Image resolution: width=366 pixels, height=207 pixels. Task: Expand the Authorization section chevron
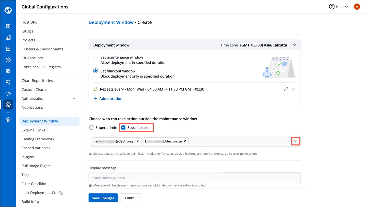(74, 98)
